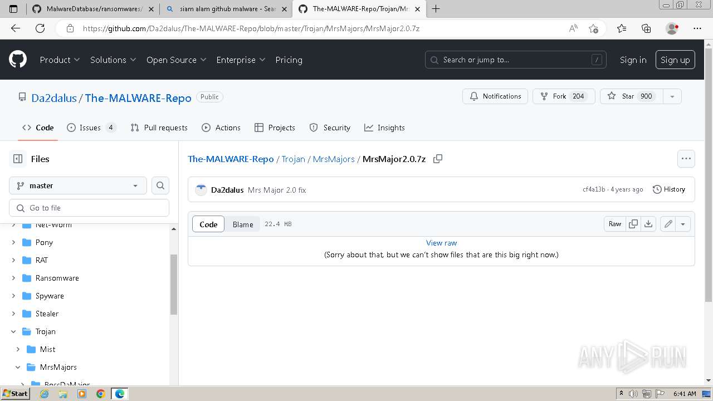Launch Chrome from taskbar
The width and height of the screenshot is (713, 401).
pos(100,394)
